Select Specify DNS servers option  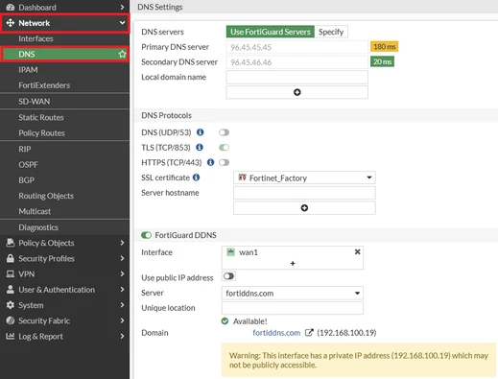click(331, 32)
